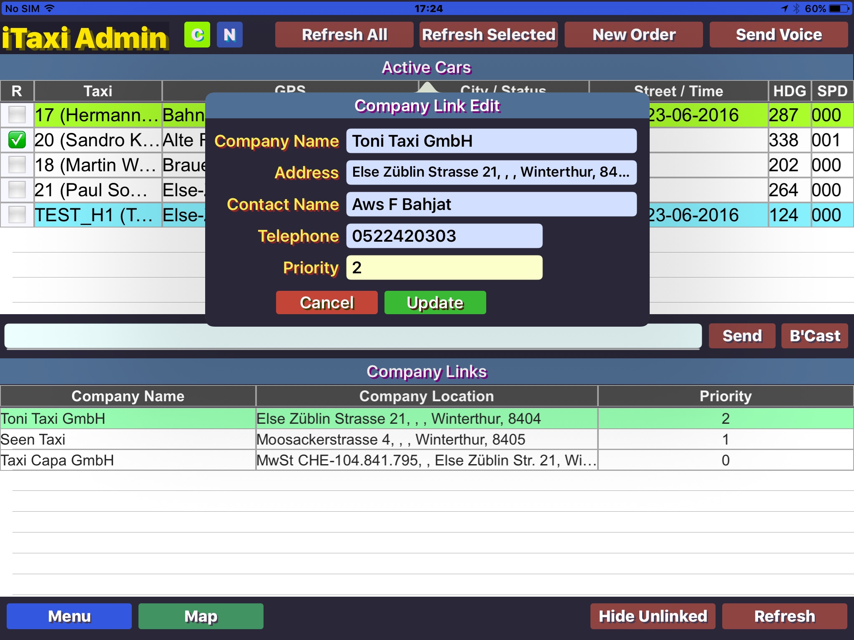Click the HDG column header
854x640 pixels.
pos(790,91)
